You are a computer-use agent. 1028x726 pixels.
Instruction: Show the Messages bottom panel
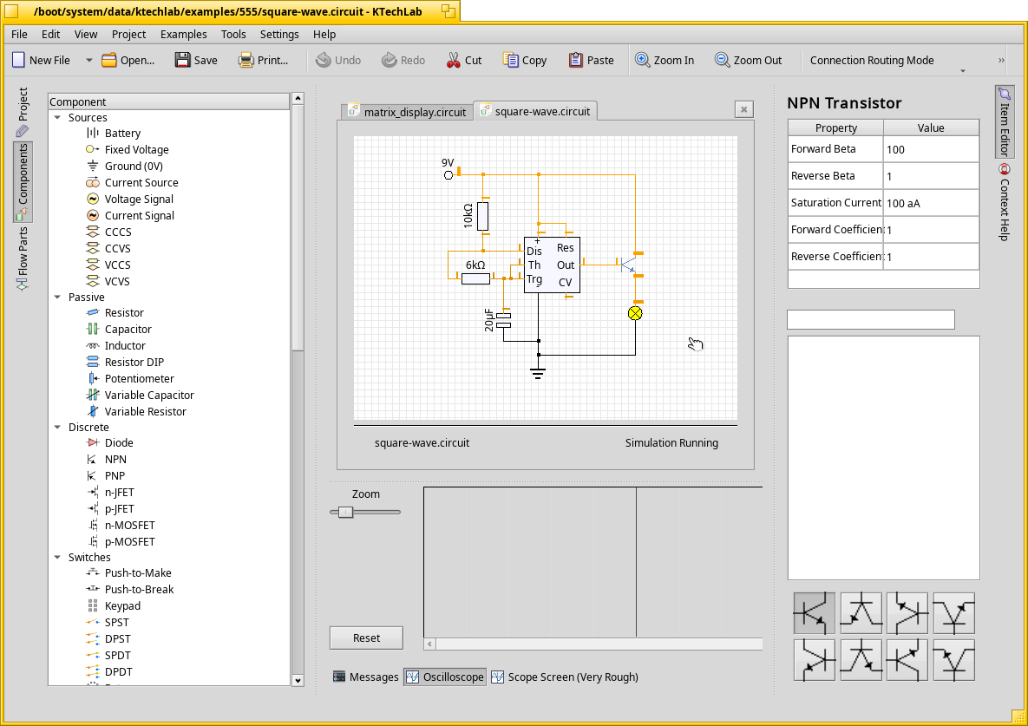[366, 677]
